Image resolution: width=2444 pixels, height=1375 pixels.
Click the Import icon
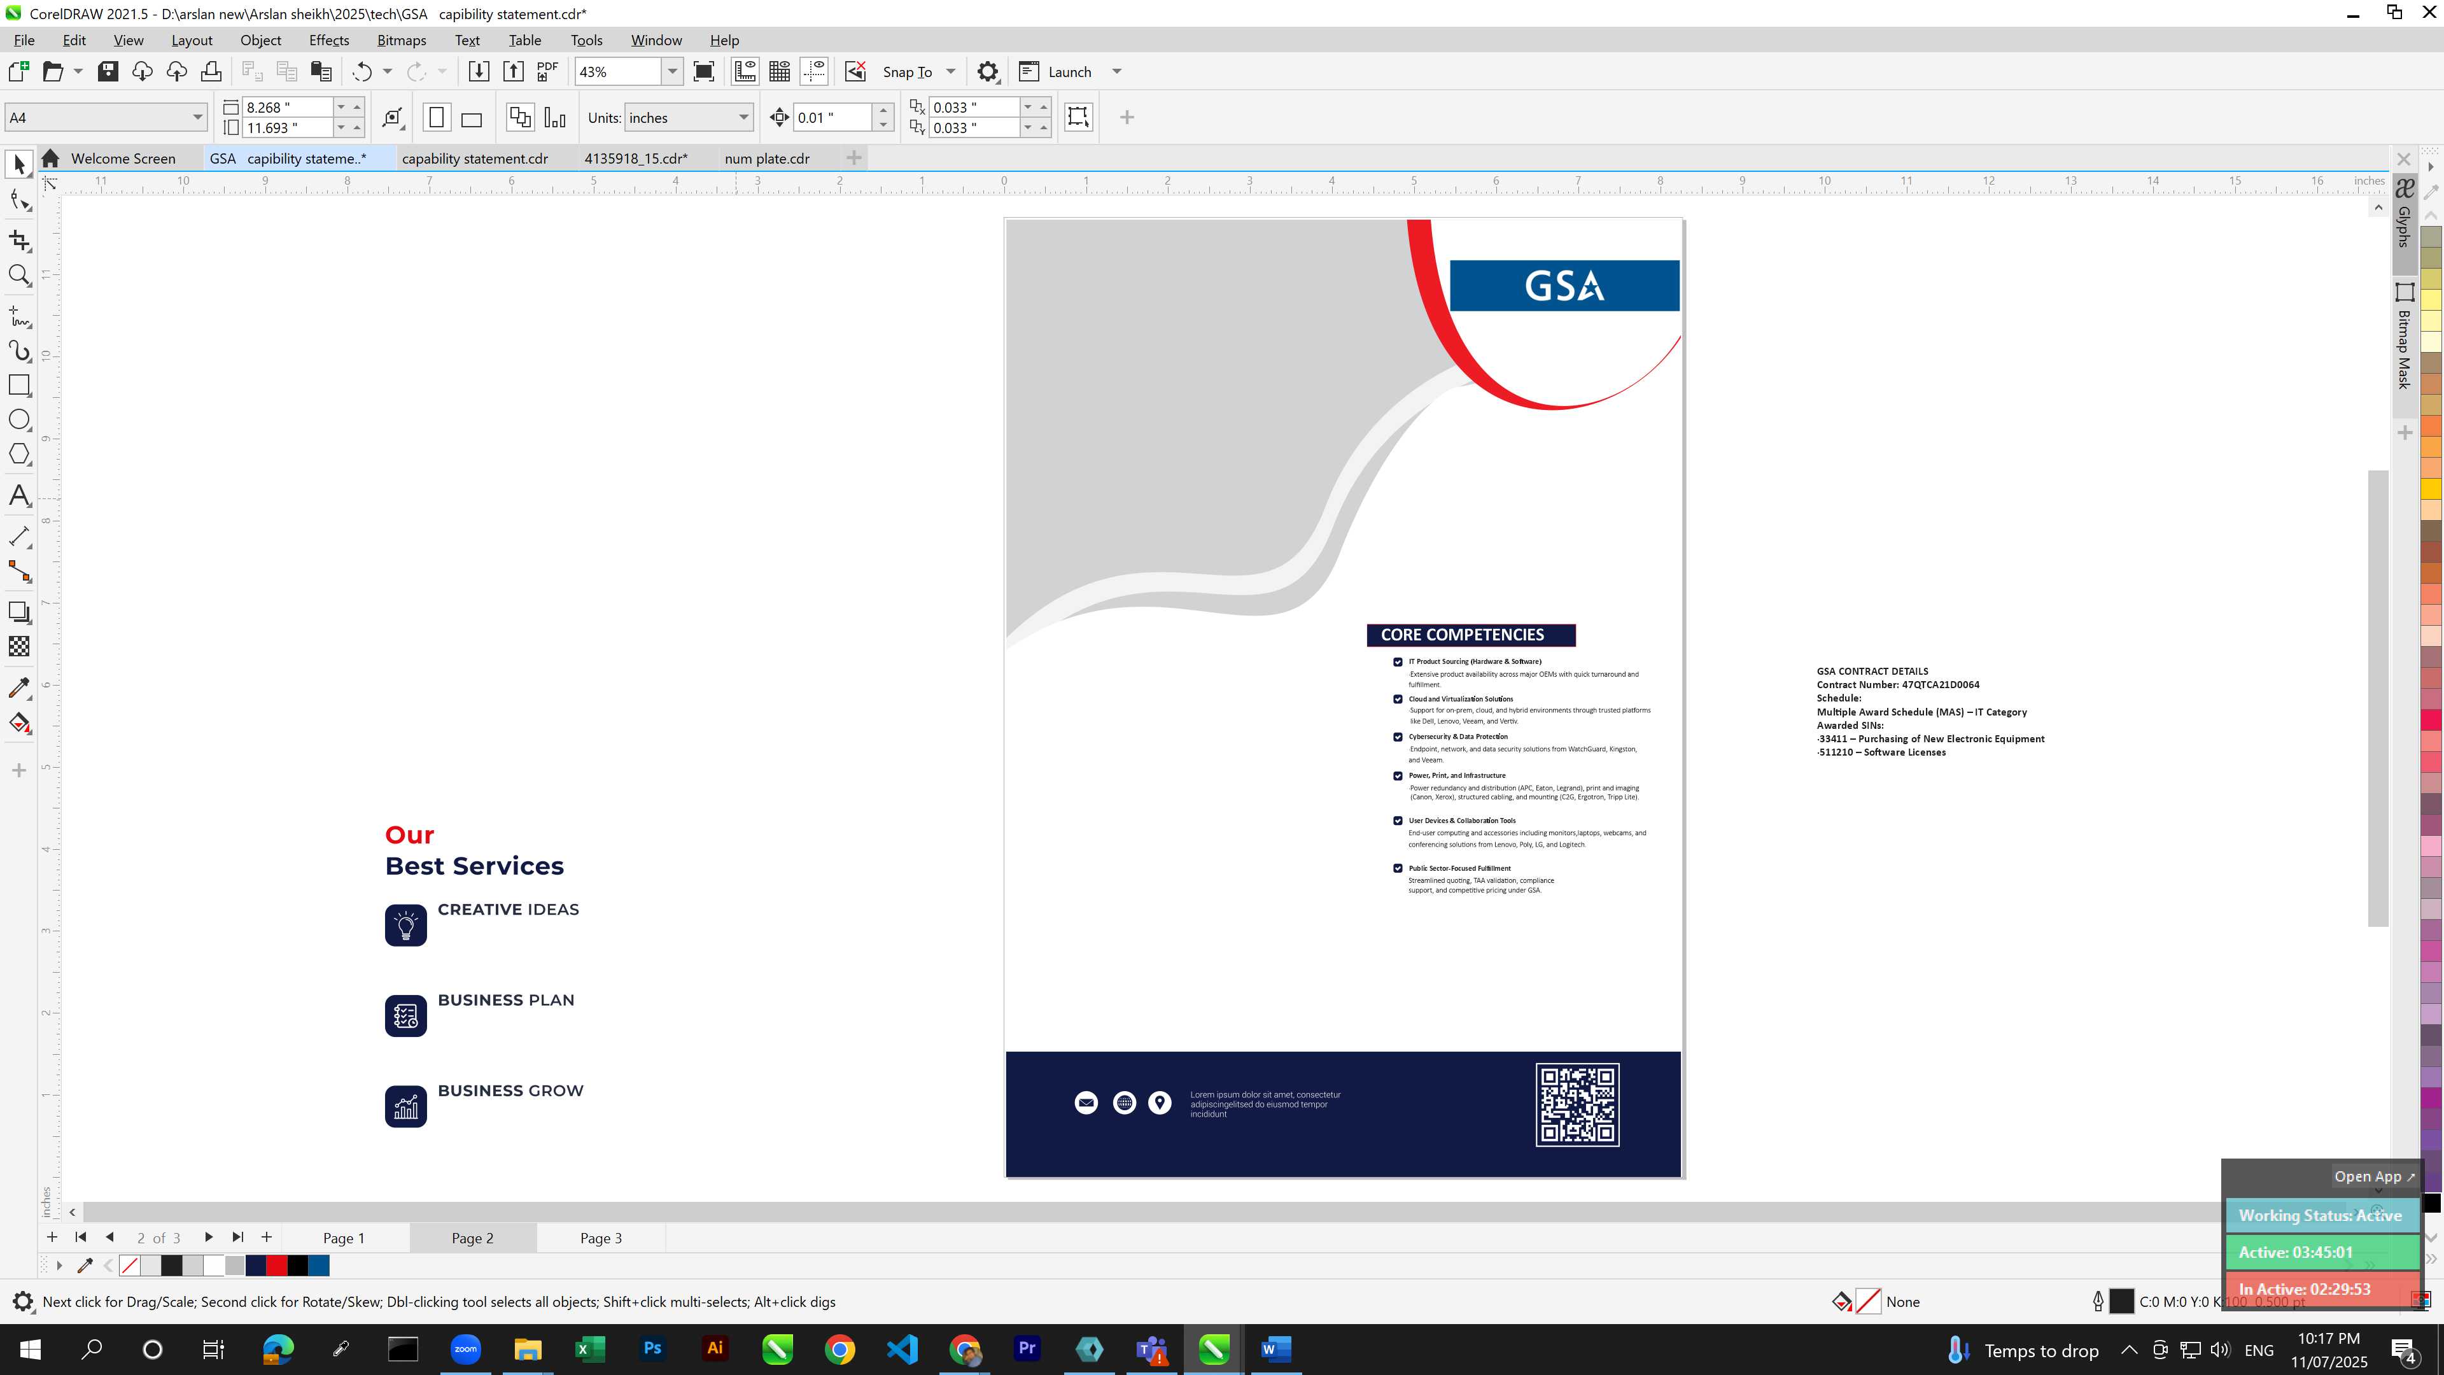pos(479,72)
